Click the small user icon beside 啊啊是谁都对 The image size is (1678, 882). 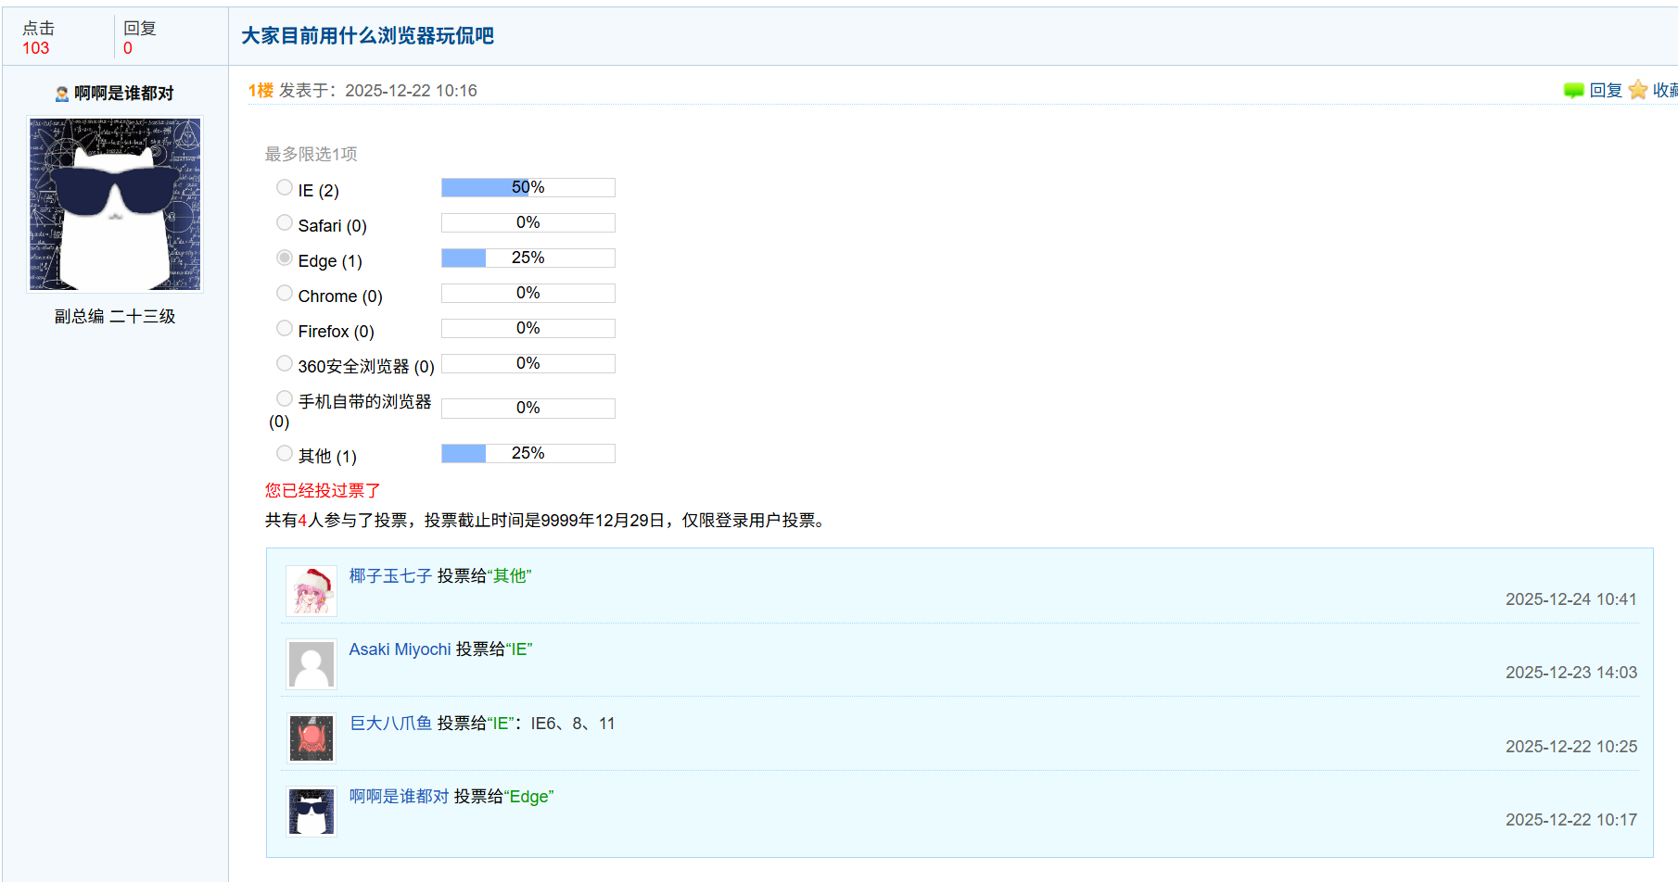(62, 94)
